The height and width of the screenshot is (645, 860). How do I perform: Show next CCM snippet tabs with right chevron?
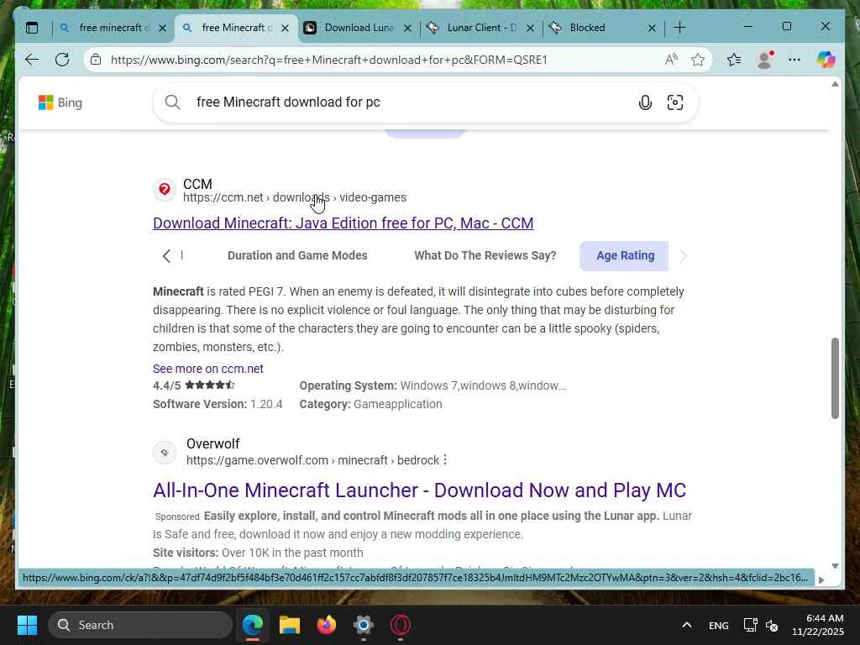pos(683,256)
